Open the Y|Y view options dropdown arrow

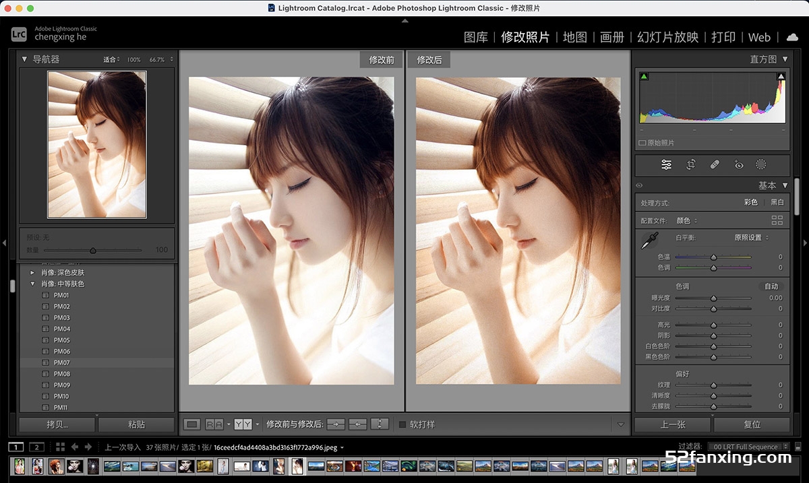click(x=257, y=424)
